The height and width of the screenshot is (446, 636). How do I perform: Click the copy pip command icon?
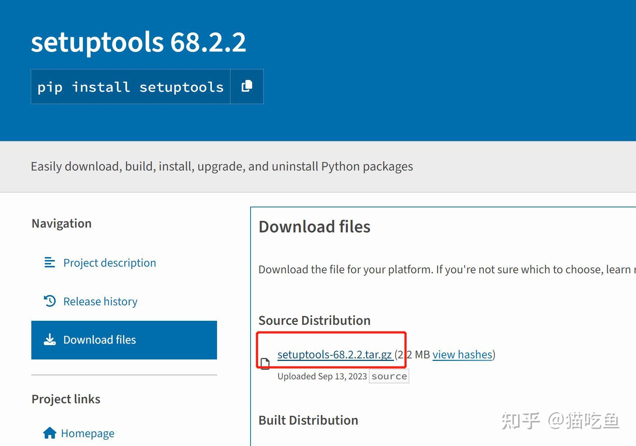pyautogui.click(x=247, y=87)
